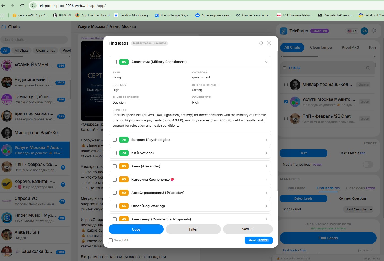Collapse the Анастасия lead details chevron

(x=266, y=62)
